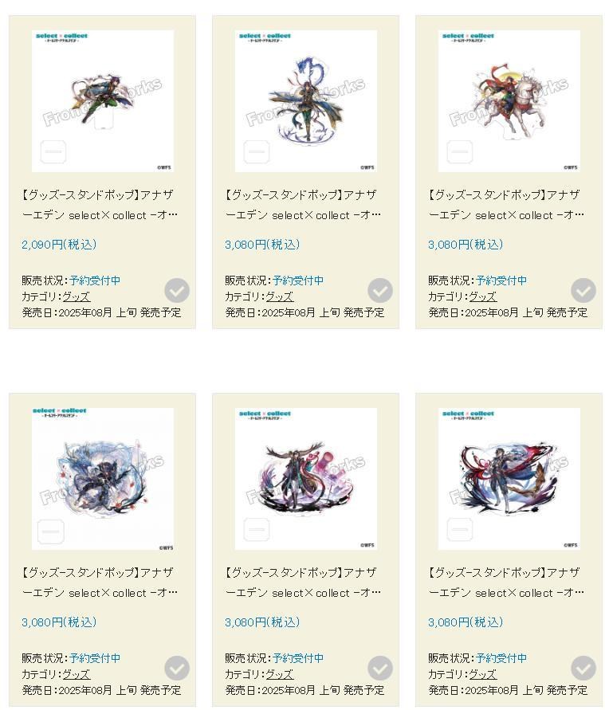Open thumbnail of blue dragon character standpop
This screenshot has width=605, height=710.
pyautogui.click(x=306, y=101)
